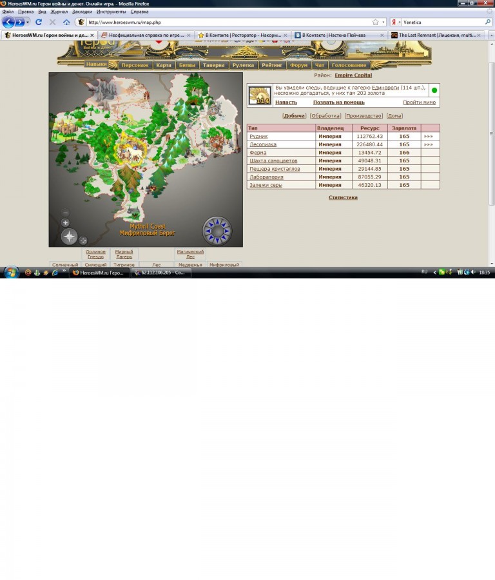Switch to В Контакте Ресторатор tab

(x=242, y=35)
